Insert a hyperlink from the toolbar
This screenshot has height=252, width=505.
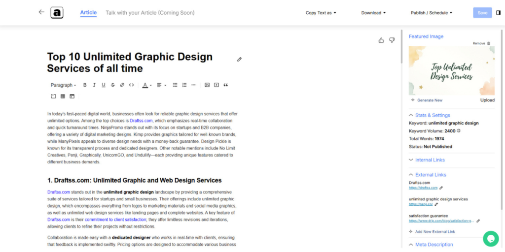click(122, 85)
